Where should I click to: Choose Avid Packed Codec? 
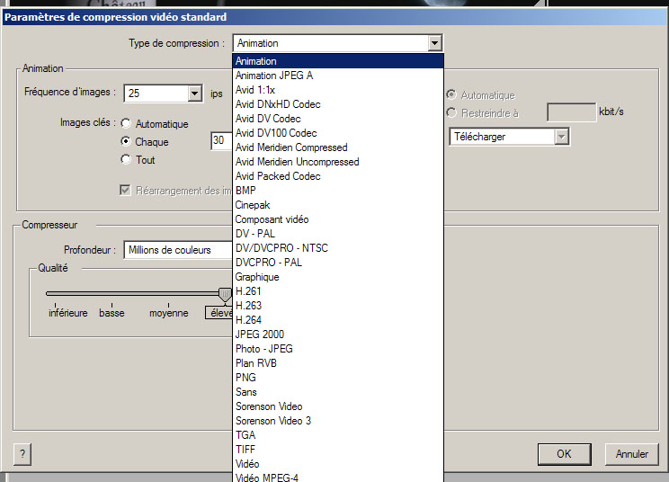[x=338, y=176]
